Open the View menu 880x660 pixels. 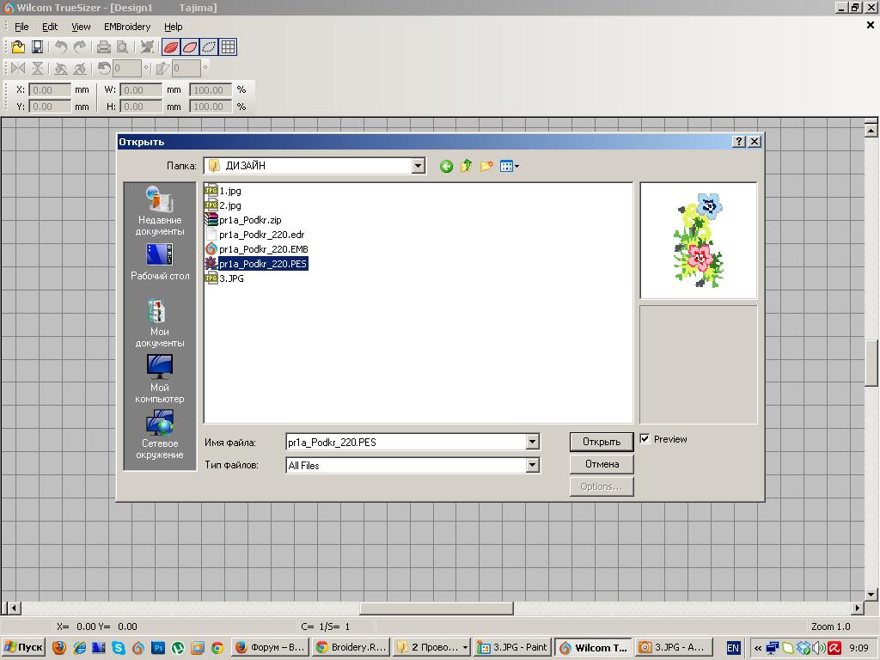(81, 27)
